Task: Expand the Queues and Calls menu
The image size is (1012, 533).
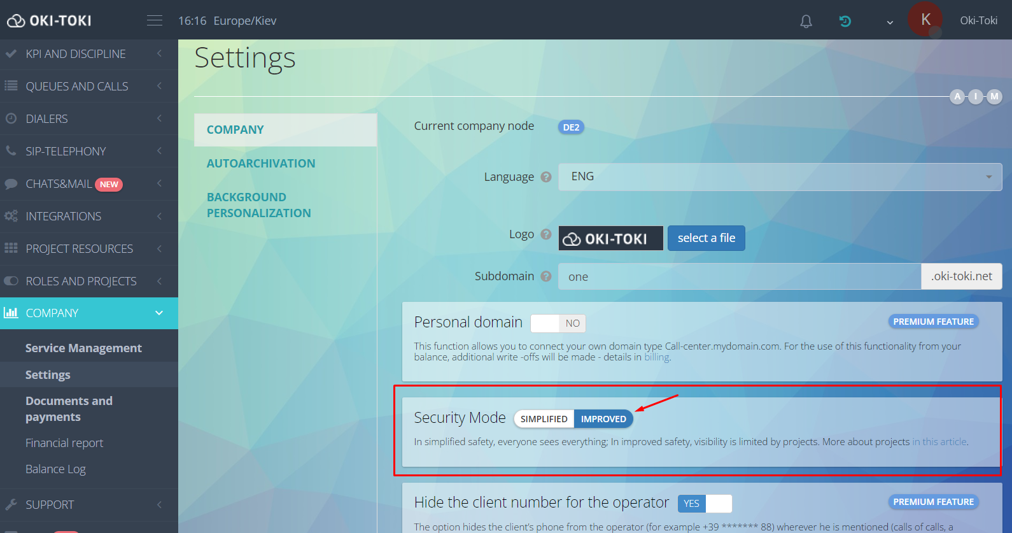Action: [x=77, y=87]
